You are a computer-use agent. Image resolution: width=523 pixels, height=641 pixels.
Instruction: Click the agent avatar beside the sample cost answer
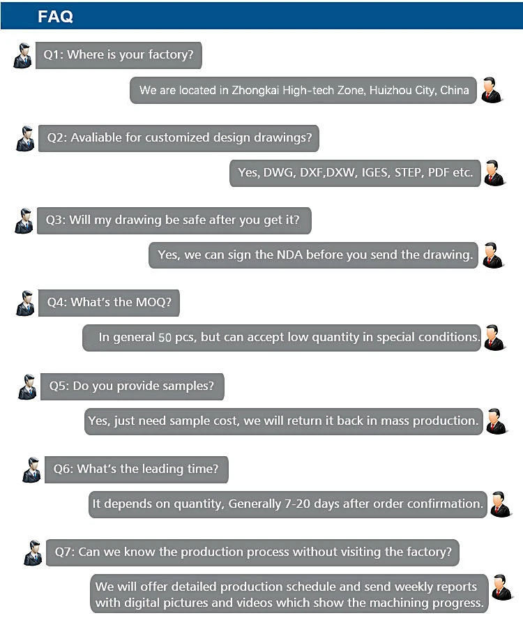pyautogui.click(x=497, y=421)
